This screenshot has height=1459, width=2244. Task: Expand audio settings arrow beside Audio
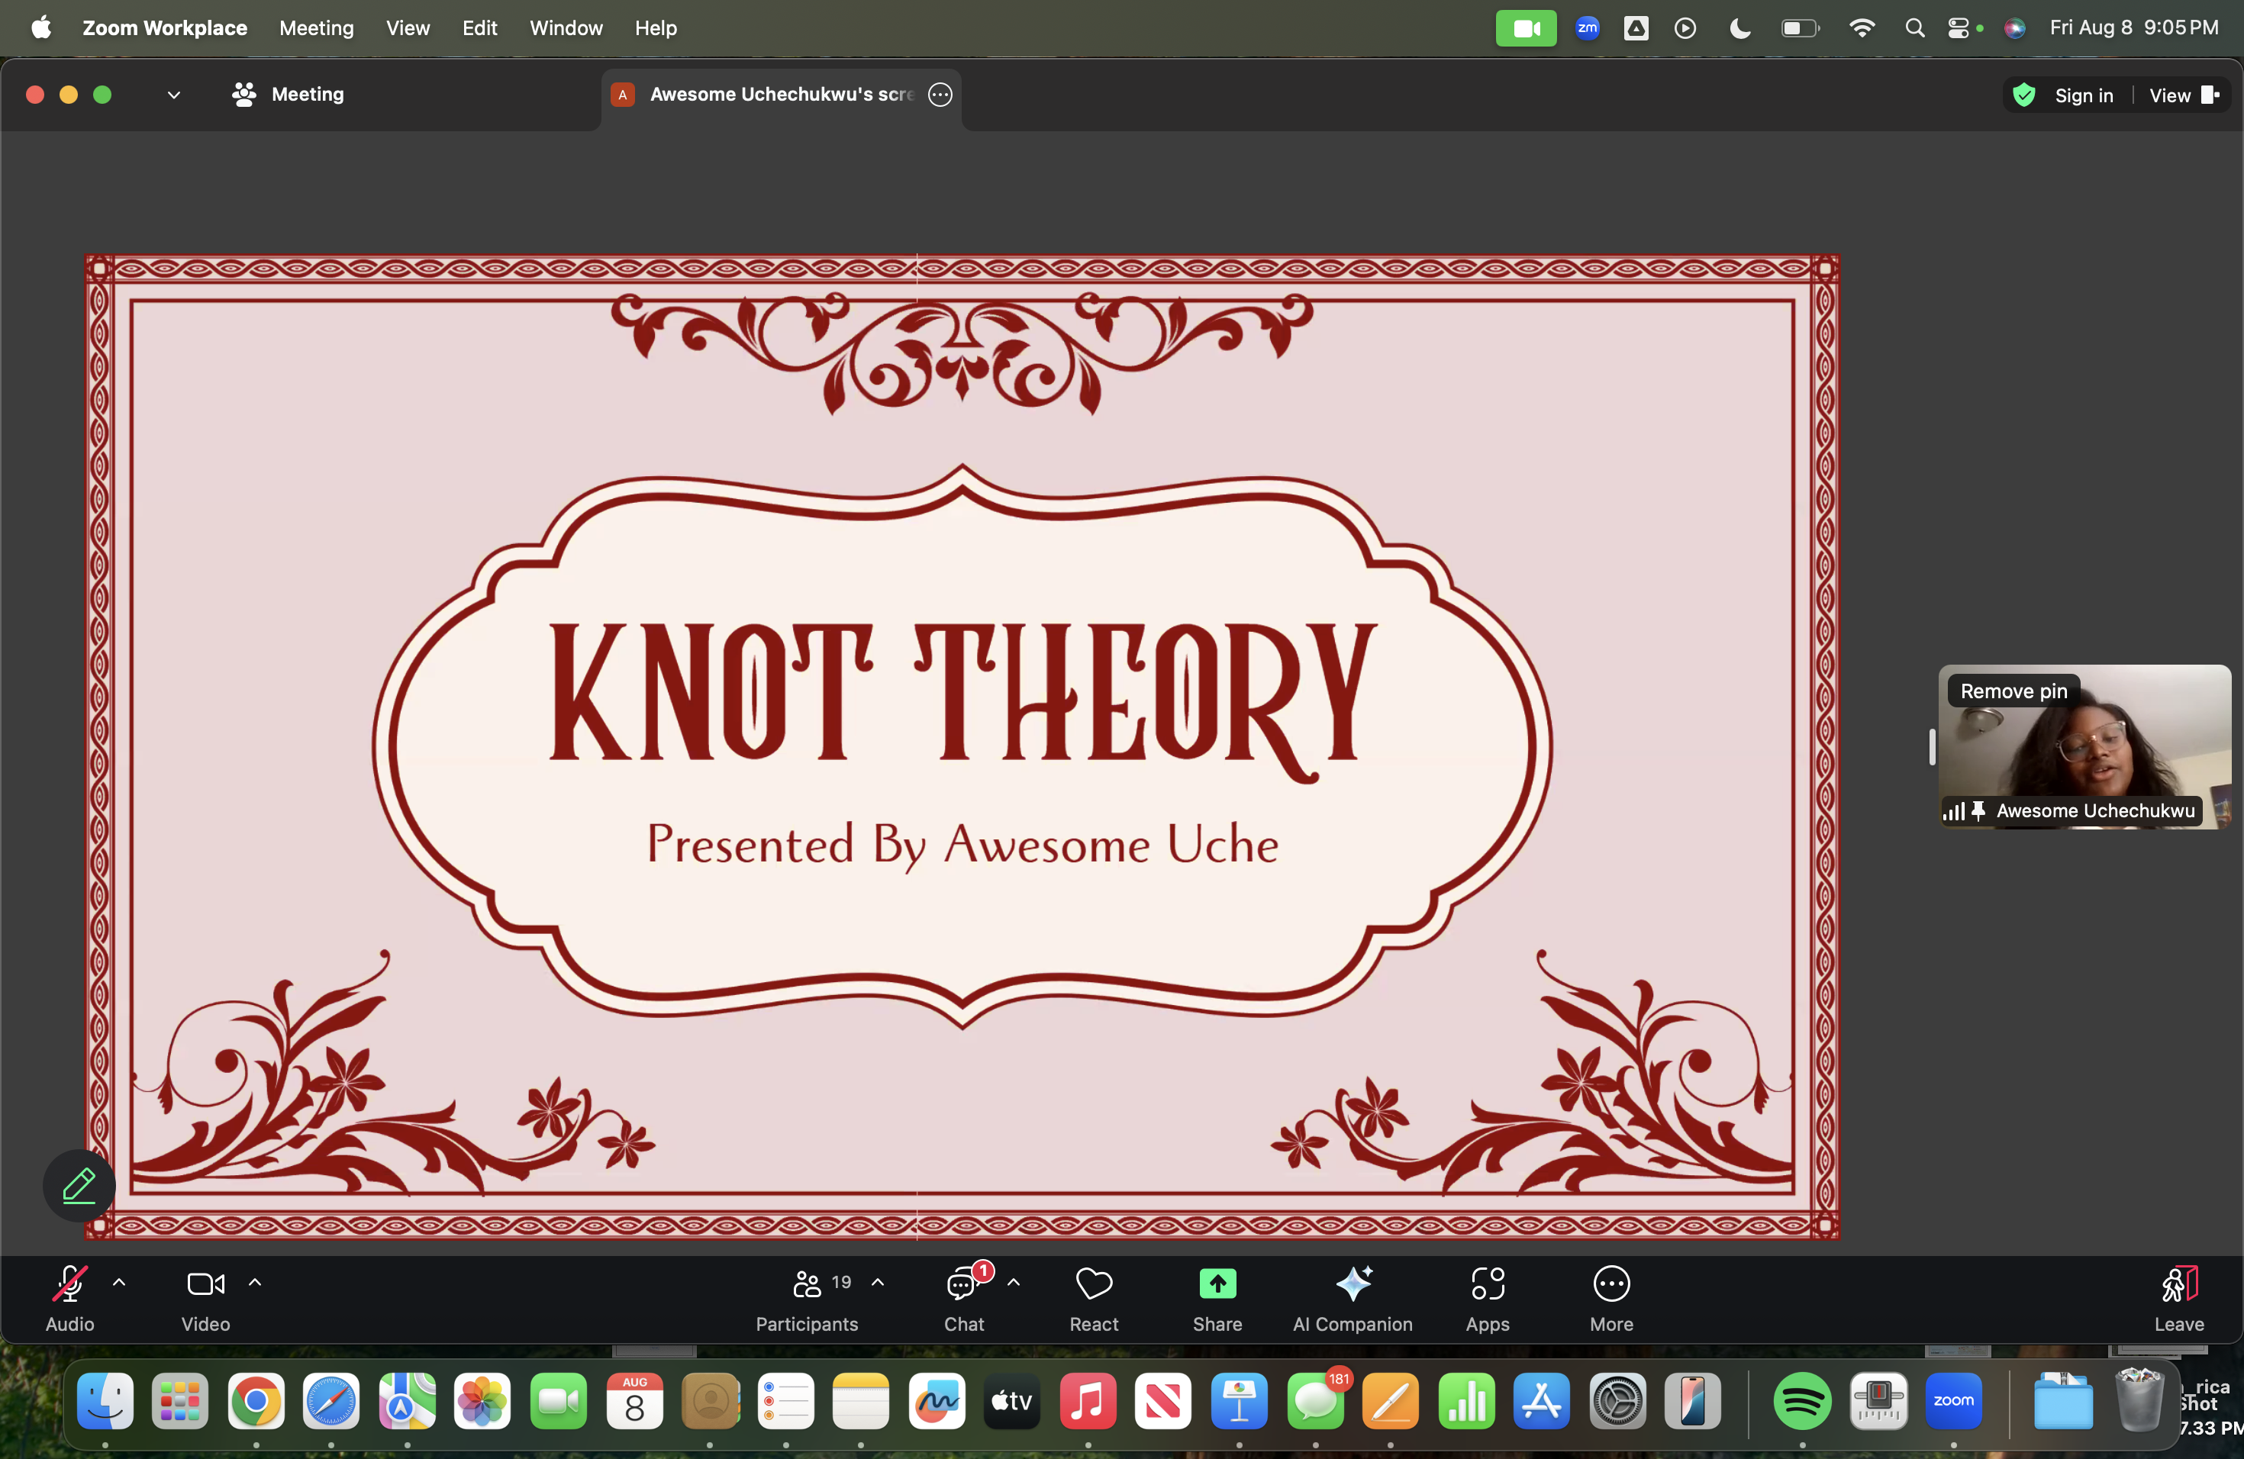(119, 1283)
